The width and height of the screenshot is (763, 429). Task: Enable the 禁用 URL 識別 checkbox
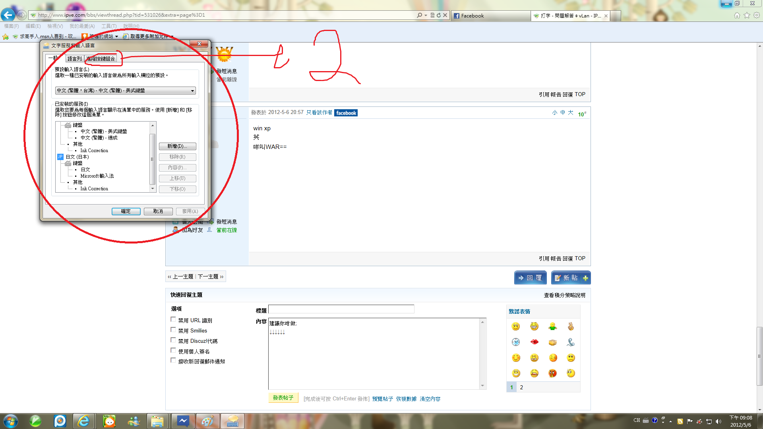173,319
